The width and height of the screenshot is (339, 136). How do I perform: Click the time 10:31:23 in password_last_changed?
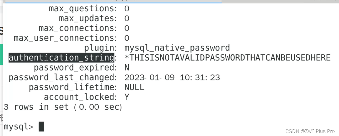click(x=200, y=77)
